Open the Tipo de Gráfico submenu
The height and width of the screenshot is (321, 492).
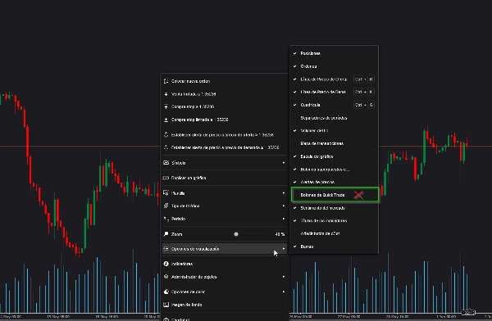pyautogui.click(x=225, y=206)
